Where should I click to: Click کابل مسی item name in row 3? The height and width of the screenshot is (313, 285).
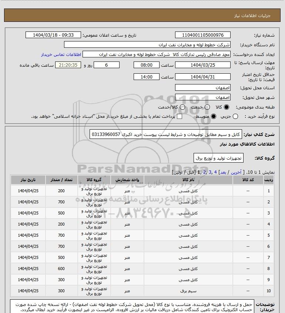(x=188, y=213)
